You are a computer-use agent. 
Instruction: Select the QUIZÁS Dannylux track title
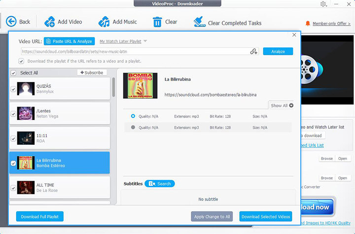44,86
